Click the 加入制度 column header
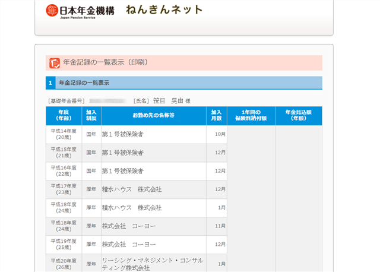Viewport: 380px width, 272px height. point(91,116)
